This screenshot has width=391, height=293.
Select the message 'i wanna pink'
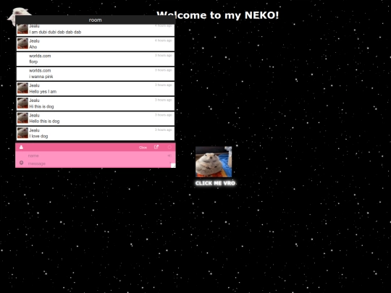coord(41,77)
